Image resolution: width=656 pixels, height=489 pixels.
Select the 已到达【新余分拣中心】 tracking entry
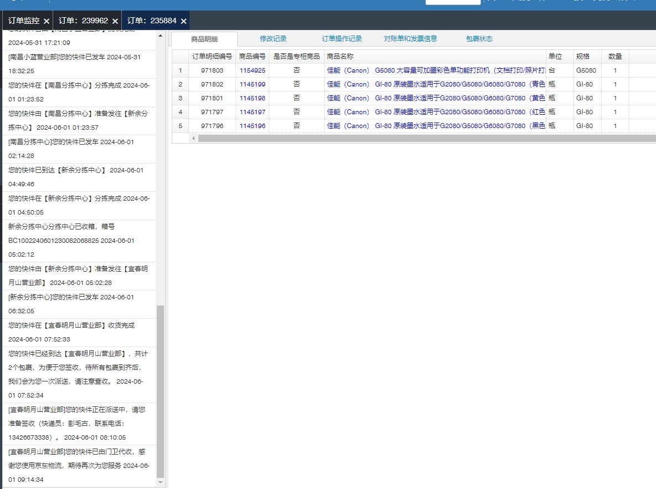click(79, 177)
